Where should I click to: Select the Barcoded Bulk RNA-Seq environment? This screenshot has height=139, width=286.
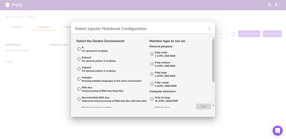click(x=79, y=99)
